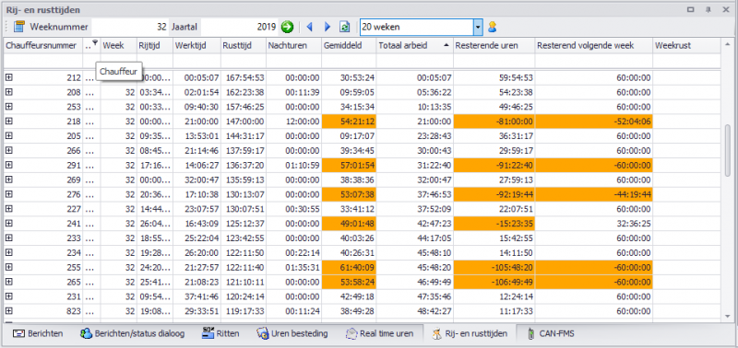The image size is (738, 348).
Task: Sort by Werktijd column header
Action: click(196, 45)
